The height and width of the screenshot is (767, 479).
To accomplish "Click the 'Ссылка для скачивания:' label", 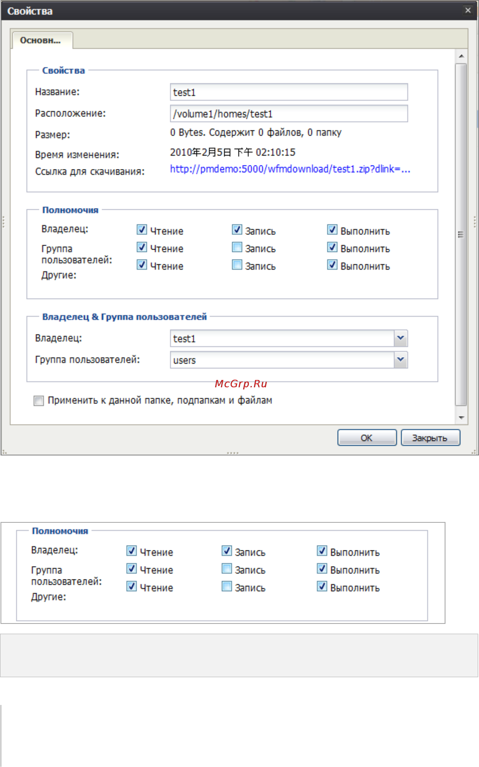I will coord(90,171).
